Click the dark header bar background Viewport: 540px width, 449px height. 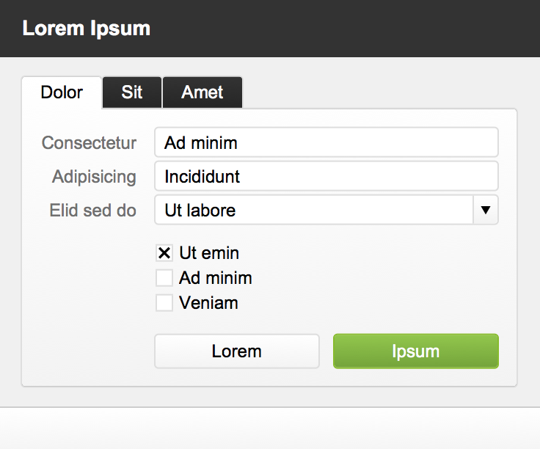click(344, 28)
